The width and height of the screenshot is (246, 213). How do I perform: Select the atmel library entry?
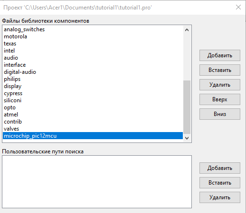coord(93,115)
